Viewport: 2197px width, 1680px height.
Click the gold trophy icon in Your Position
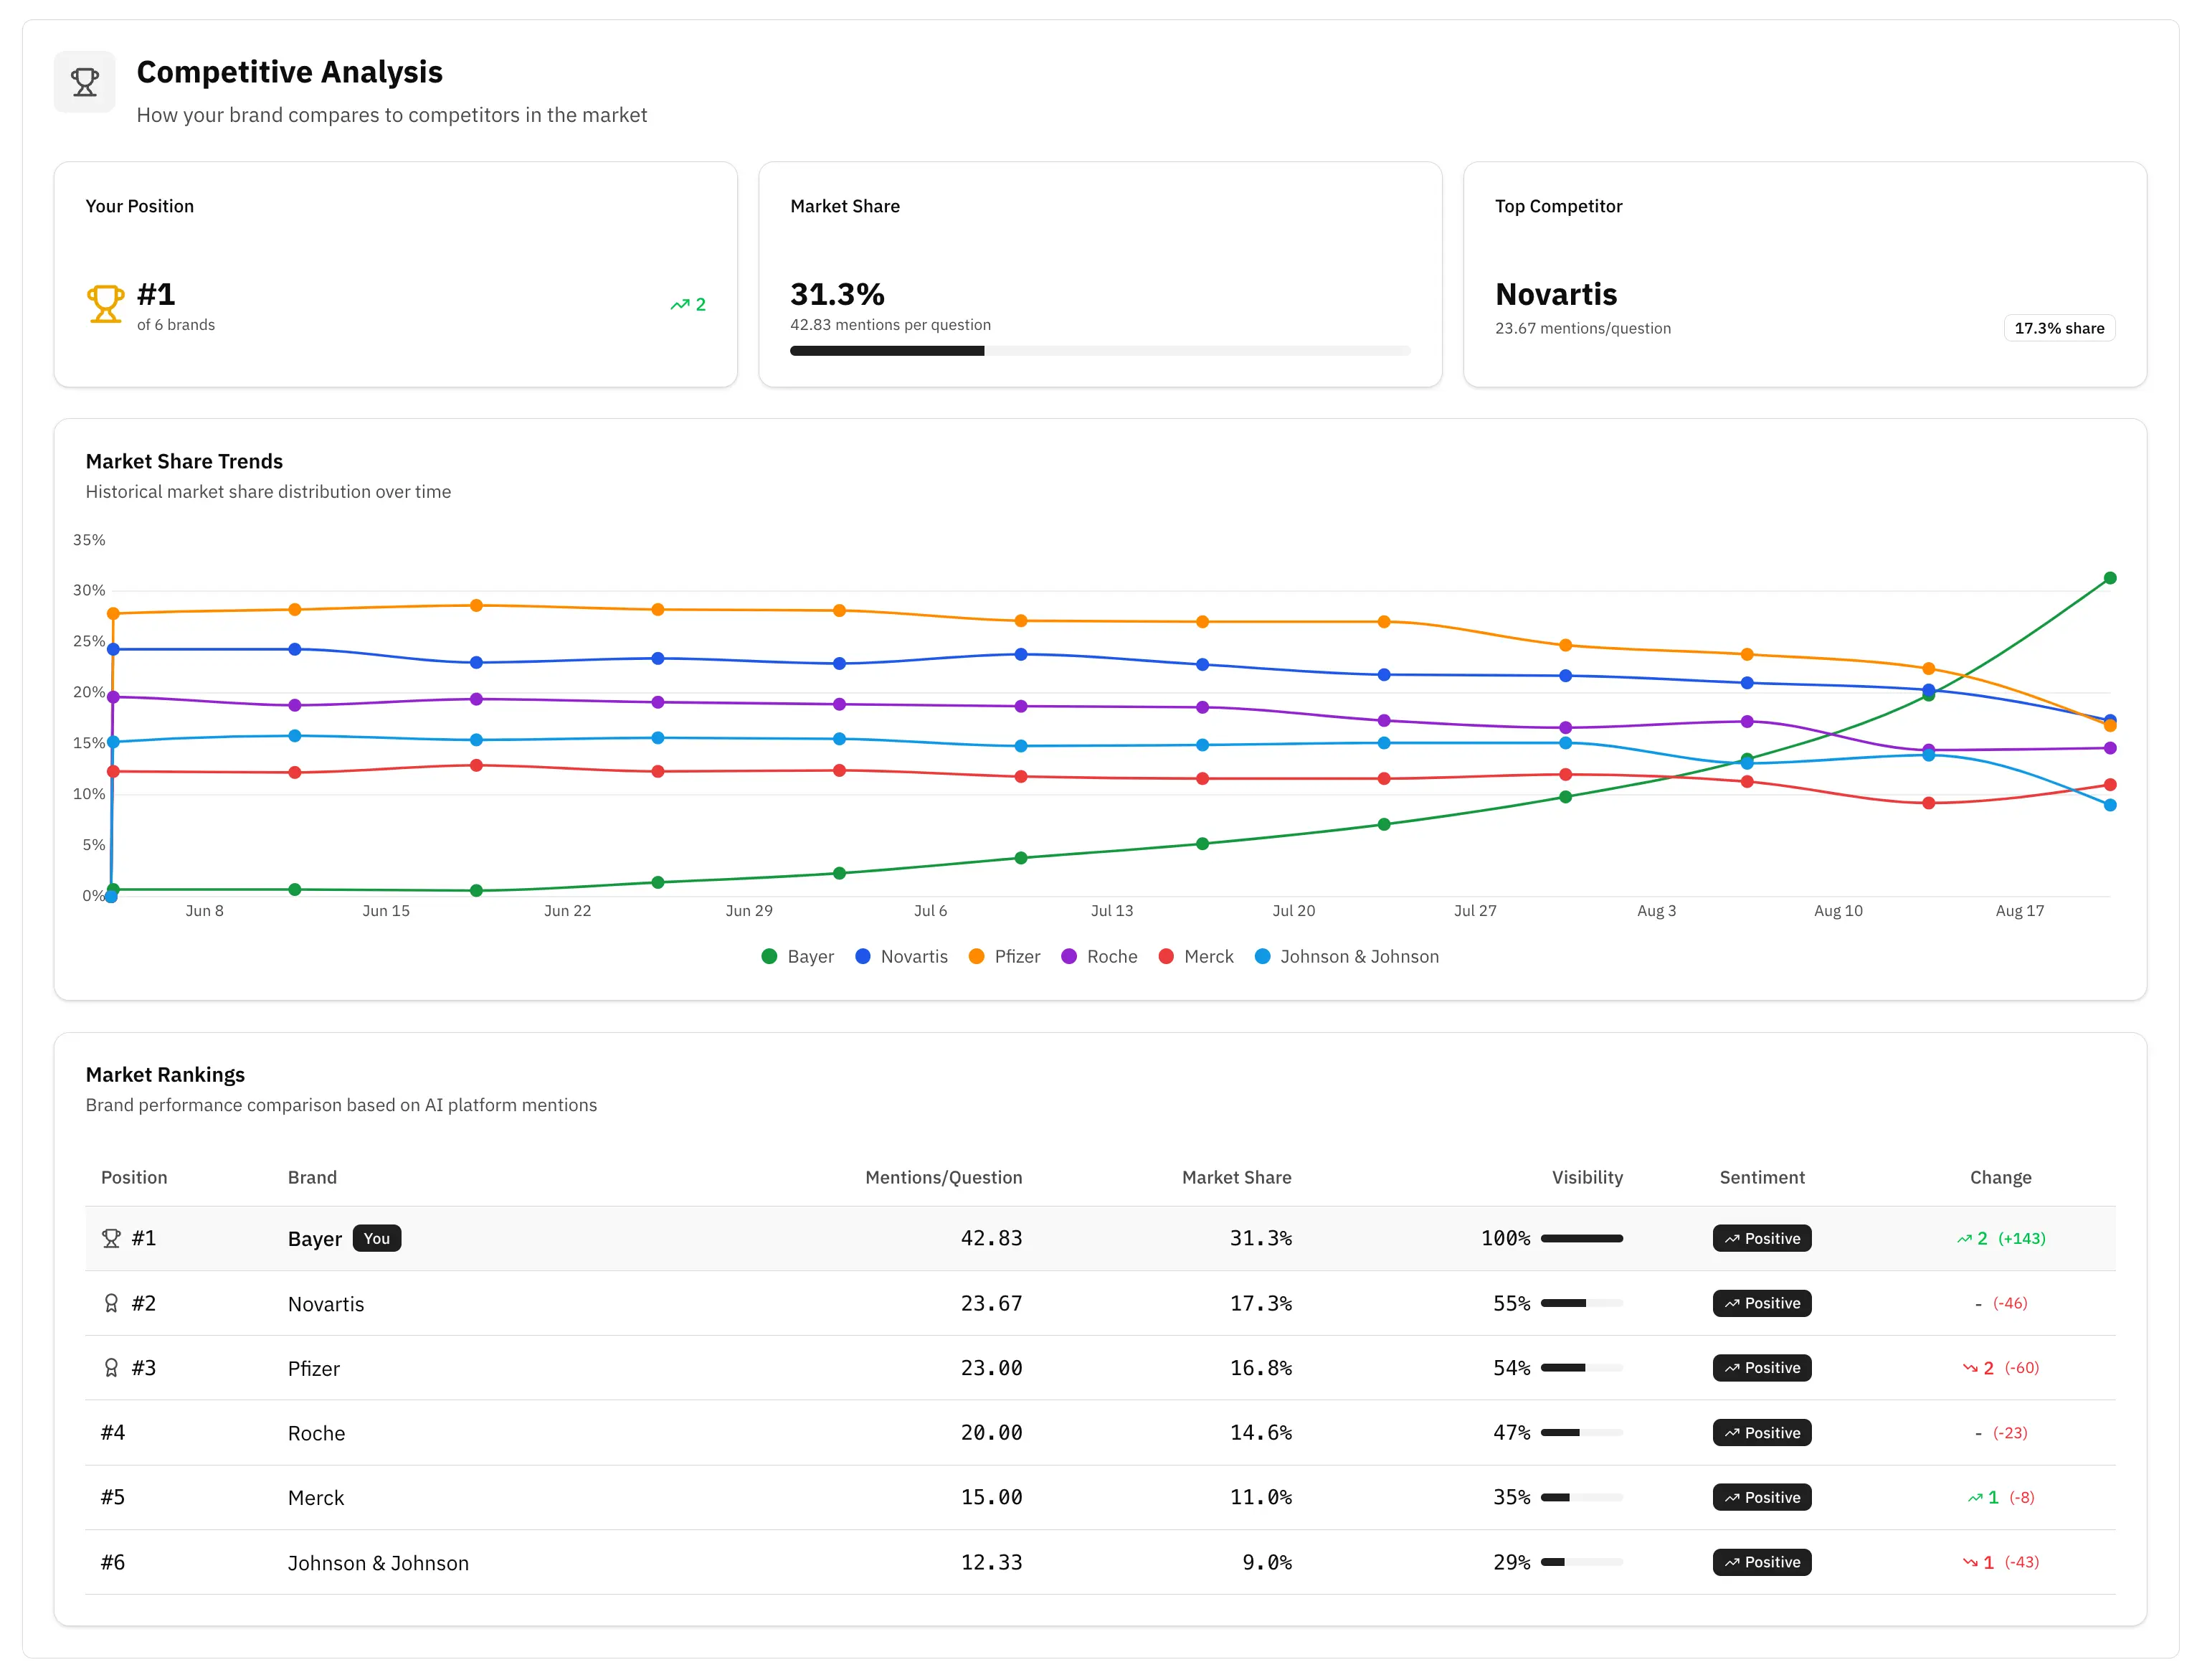point(105,304)
